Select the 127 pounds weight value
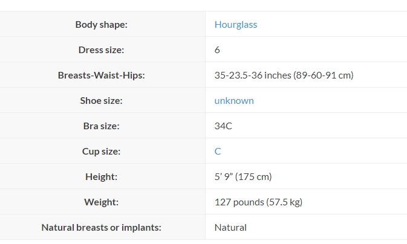This screenshot has height=244, width=407. pyautogui.click(x=239, y=202)
